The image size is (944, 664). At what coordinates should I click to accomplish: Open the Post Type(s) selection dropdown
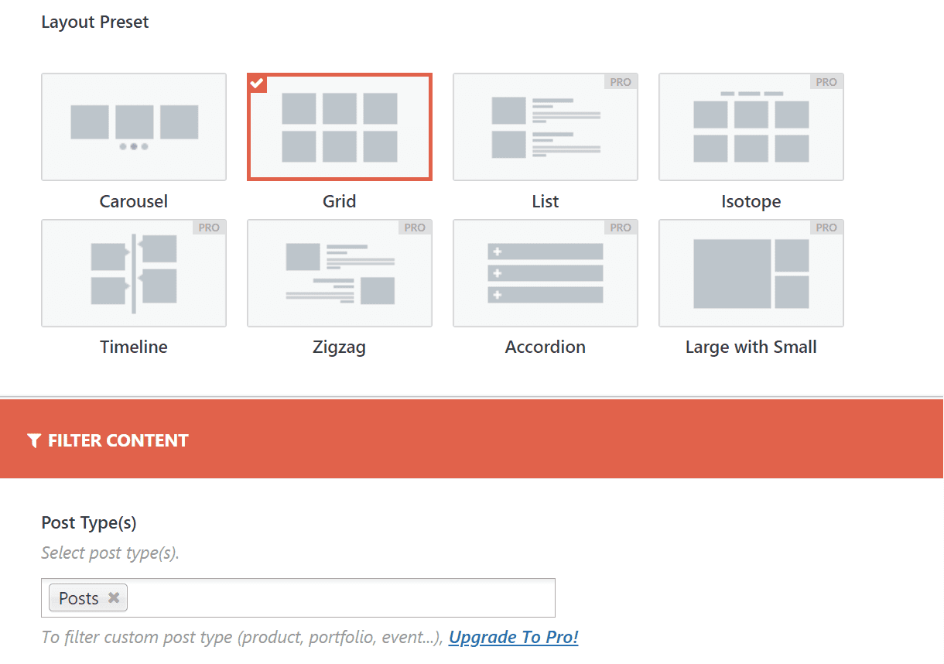pyautogui.click(x=310, y=597)
